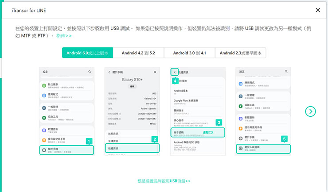Click the green 數位健康 icon
328x192 pixels.
(x=44, y=85)
